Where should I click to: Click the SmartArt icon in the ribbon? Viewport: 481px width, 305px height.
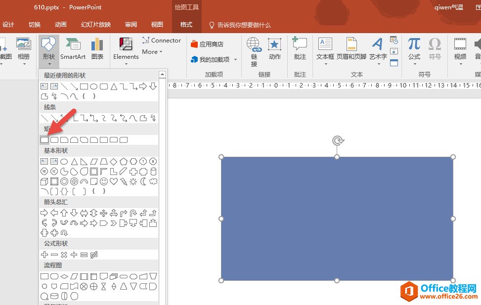[73, 48]
